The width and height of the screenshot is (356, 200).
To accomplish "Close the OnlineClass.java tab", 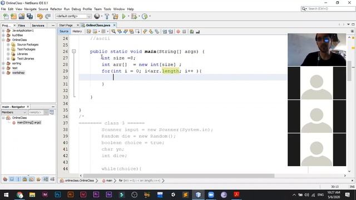I will point(115,25).
